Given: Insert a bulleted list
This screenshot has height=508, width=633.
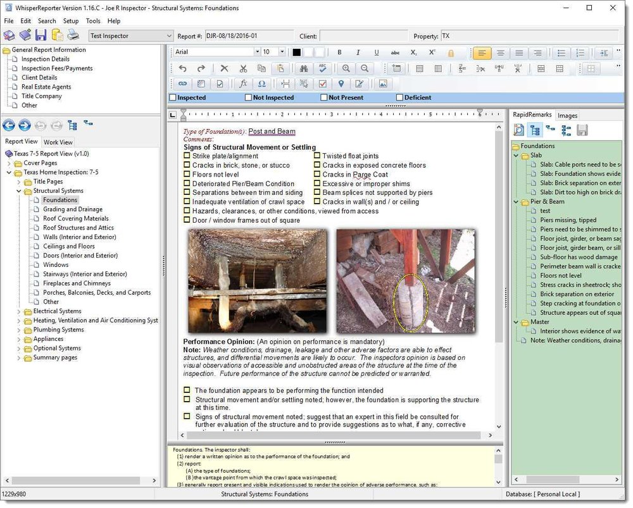Looking at the screenshot, I should (561, 53).
